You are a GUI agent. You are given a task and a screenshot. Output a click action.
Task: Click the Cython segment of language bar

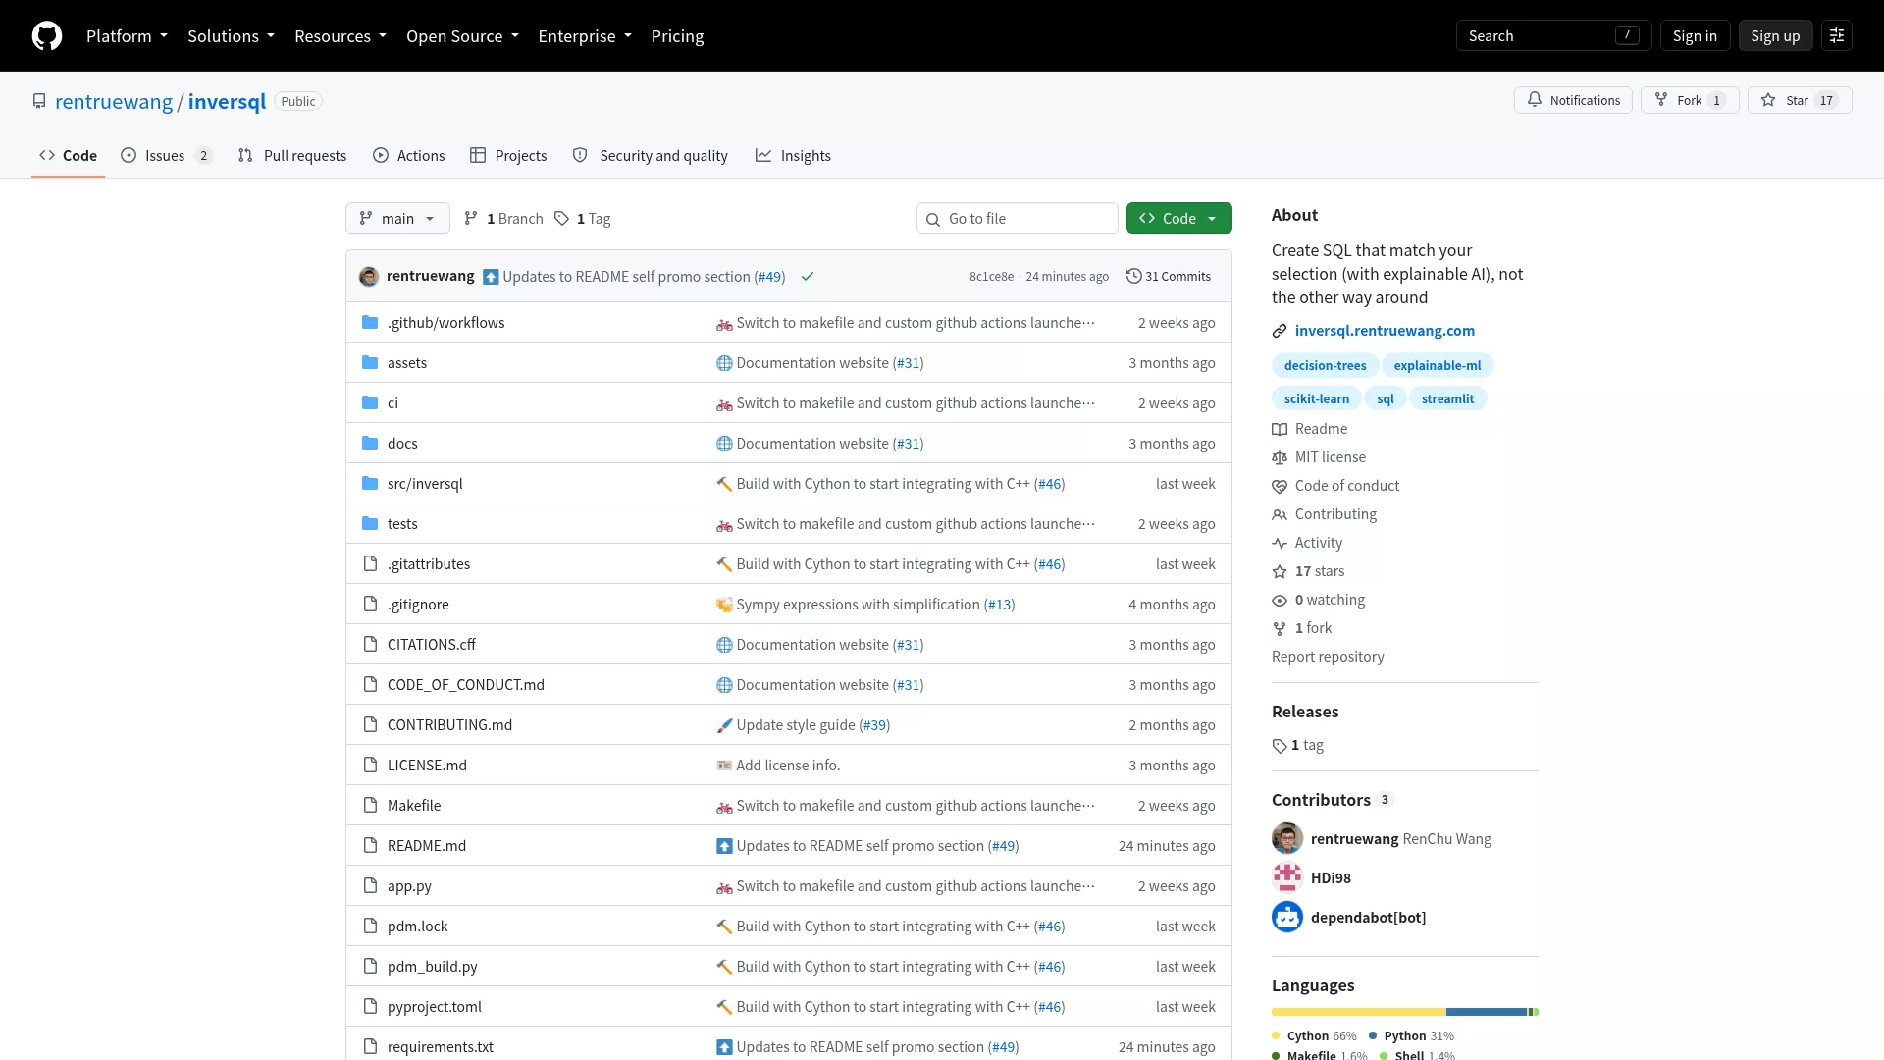(x=1358, y=1012)
